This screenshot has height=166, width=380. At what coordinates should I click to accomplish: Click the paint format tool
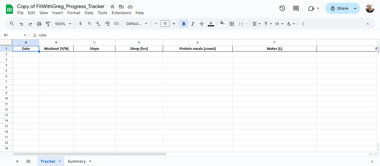point(48,24)
